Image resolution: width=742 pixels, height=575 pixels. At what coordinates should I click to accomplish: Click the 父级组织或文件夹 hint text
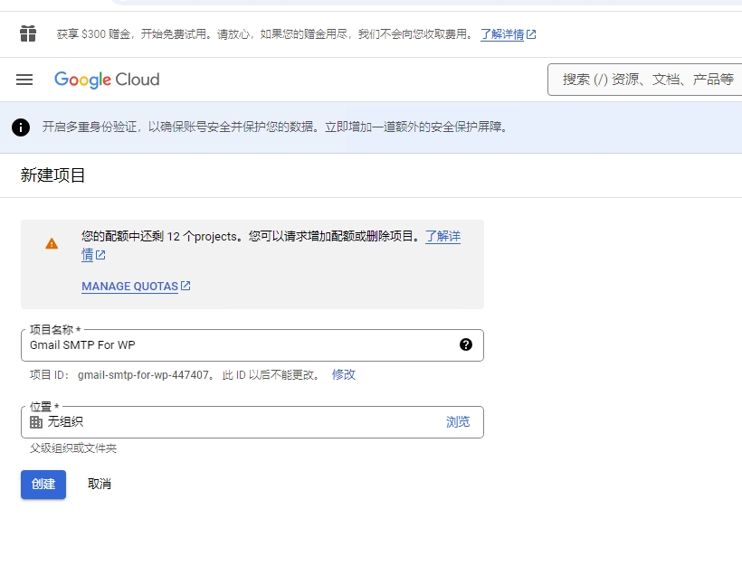(73, 448)
